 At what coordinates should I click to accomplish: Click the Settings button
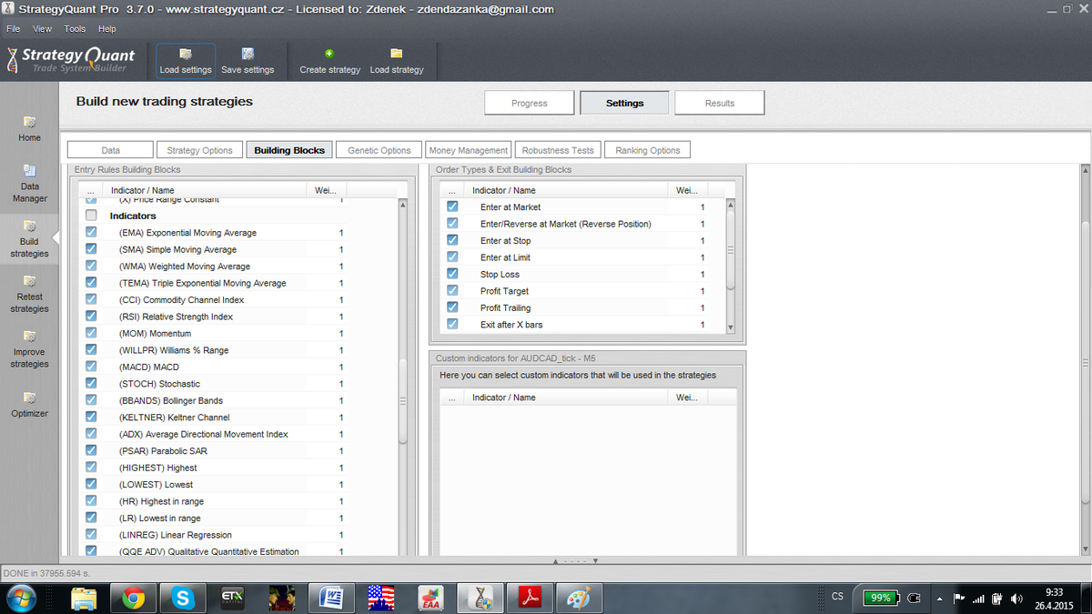624,103
